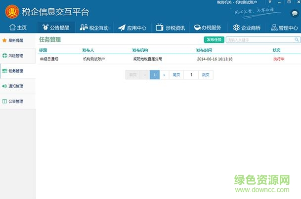Go to the 主页 tab
Image resolution: width=301 pixels, height=199 pixels.
click(18, 28)
